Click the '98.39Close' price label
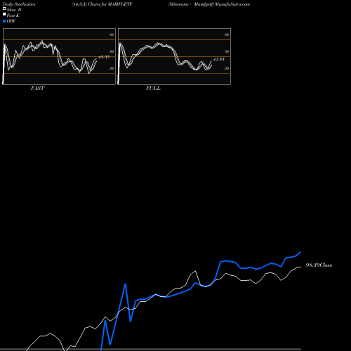The height and width of the screenshot is (351, 351). point(319,265)
